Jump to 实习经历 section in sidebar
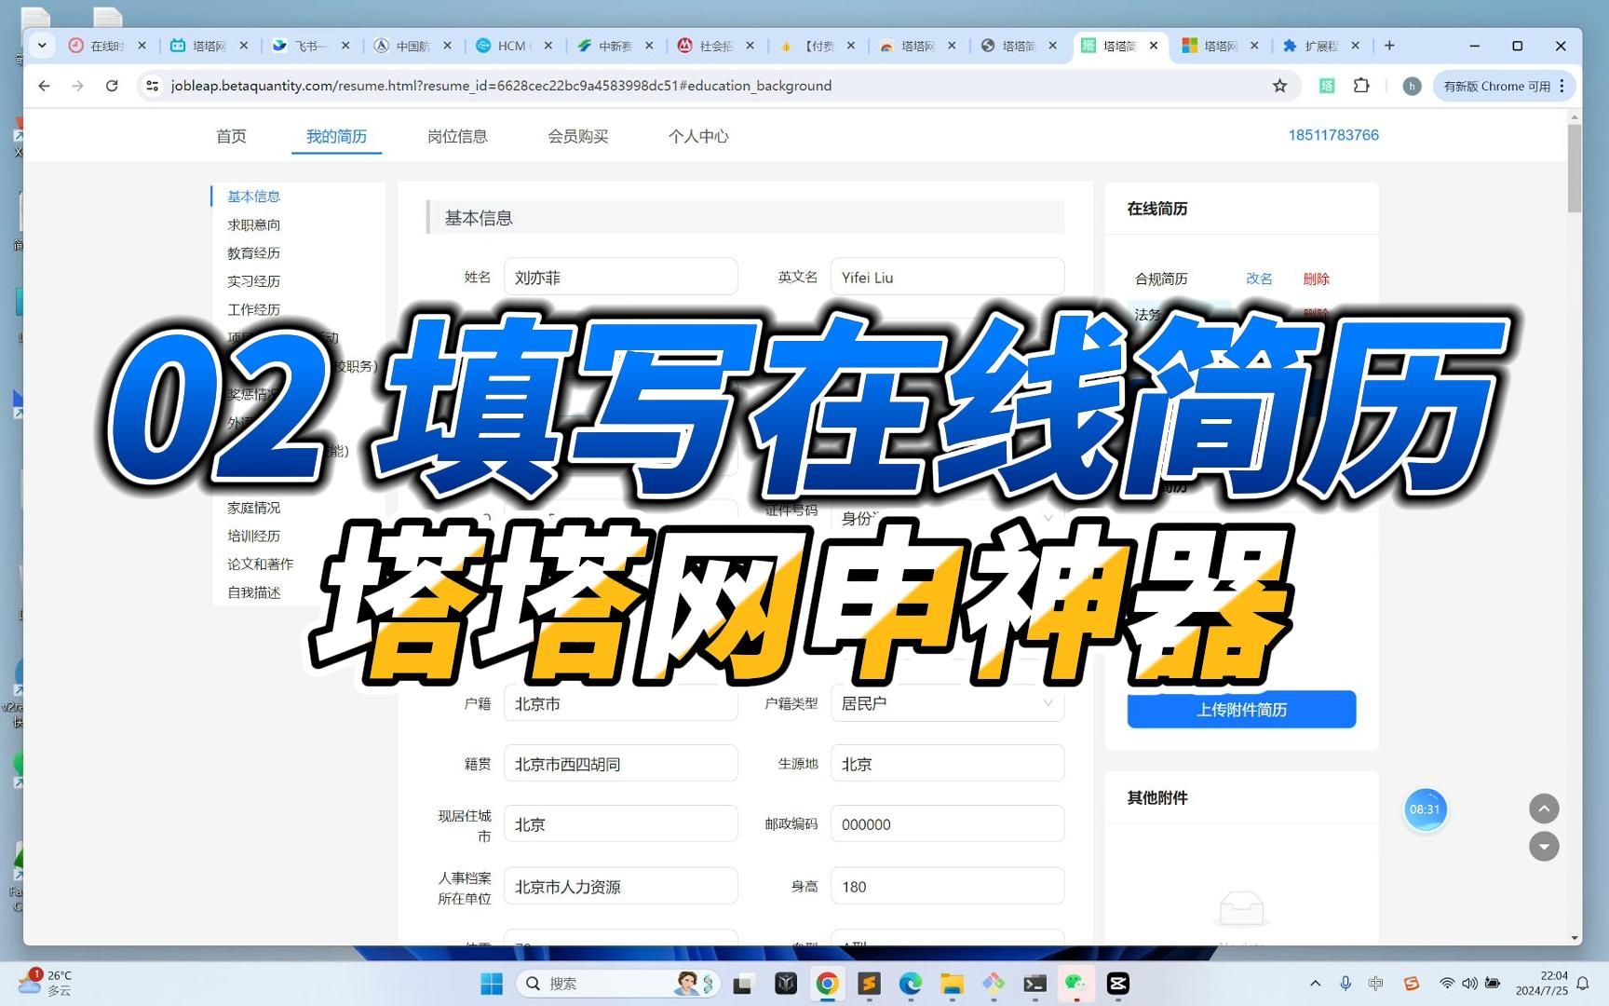Image resolution: width=1609 pixels, height=1006 pixels. pyautogui.click(x=253, y=280)
